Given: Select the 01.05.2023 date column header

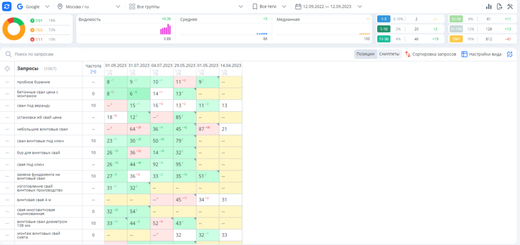Looking at the screenshot, I should [x=208, y=66].
